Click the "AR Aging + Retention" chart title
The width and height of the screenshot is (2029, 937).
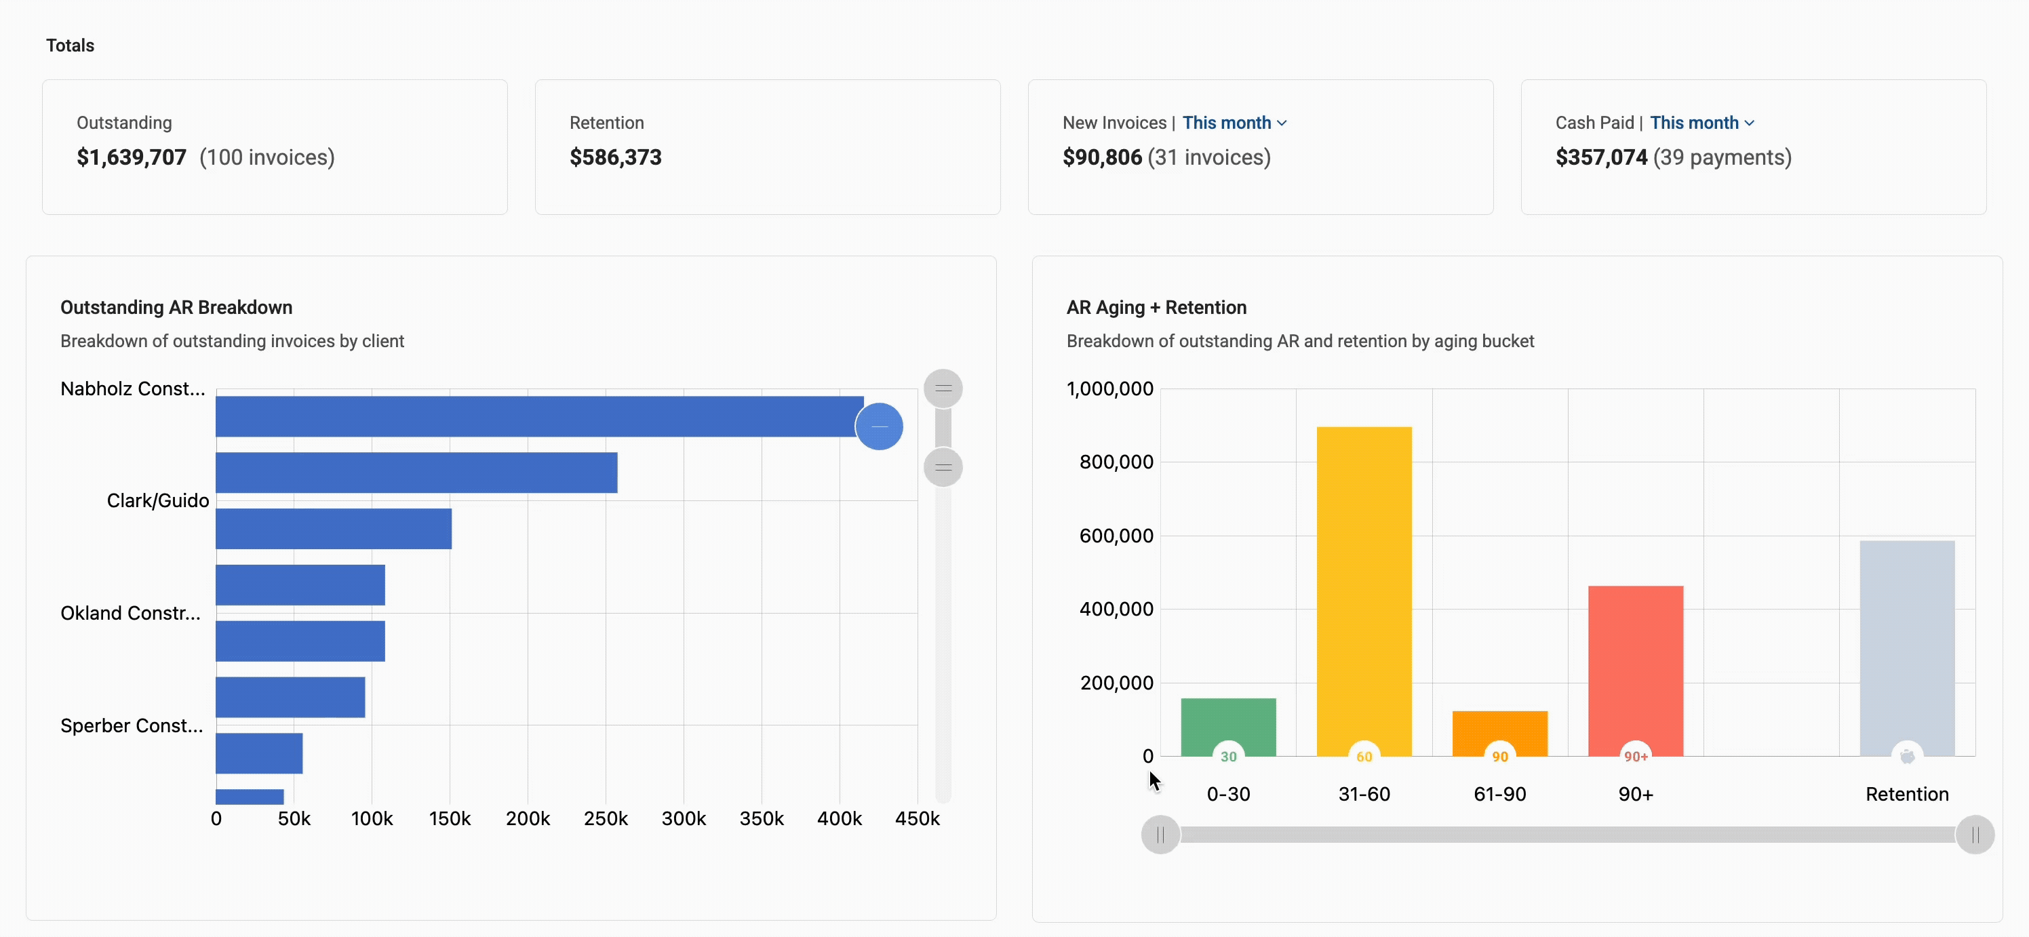1156,308
